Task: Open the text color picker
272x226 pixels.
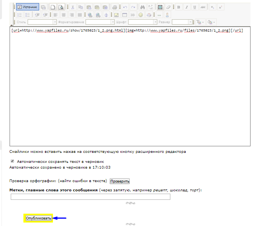Action: pyautogui.click(x=200, y=22)
